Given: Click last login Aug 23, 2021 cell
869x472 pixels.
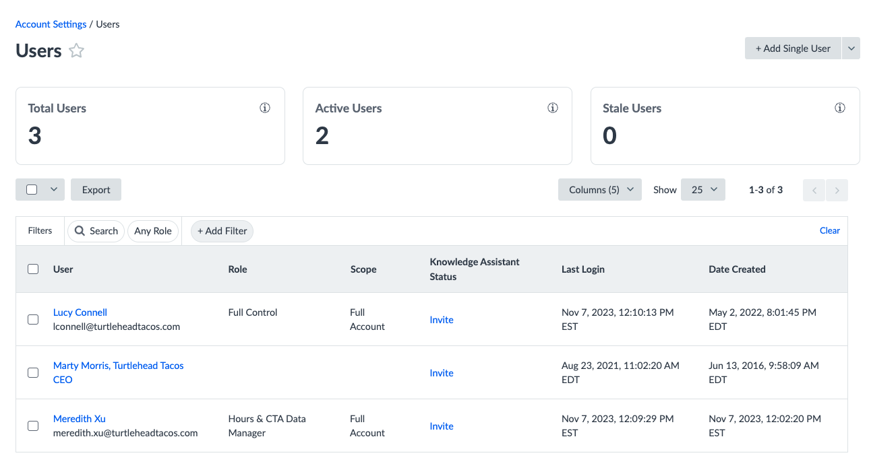Looking at the screenshot, I should coord(620,372).
